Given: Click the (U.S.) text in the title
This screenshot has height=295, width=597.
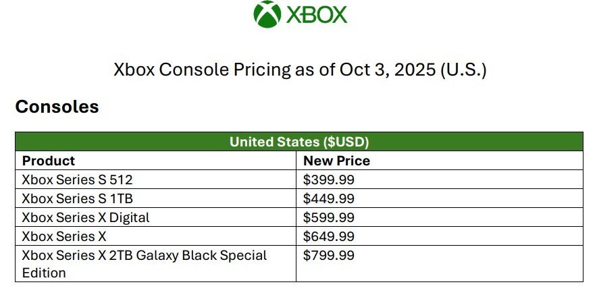Looking at the screenshot, I should coord(463,70).
